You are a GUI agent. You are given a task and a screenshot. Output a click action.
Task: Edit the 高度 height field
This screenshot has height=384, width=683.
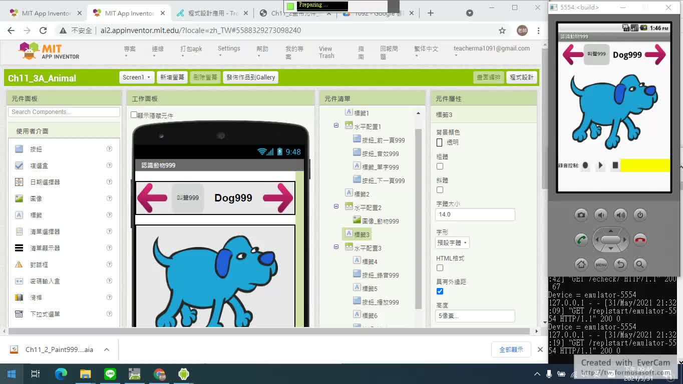(475, 316)
